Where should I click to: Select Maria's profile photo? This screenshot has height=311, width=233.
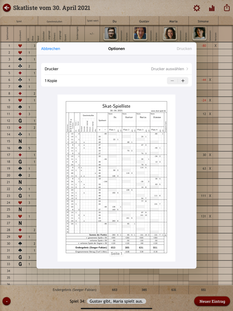coord(170,33)
